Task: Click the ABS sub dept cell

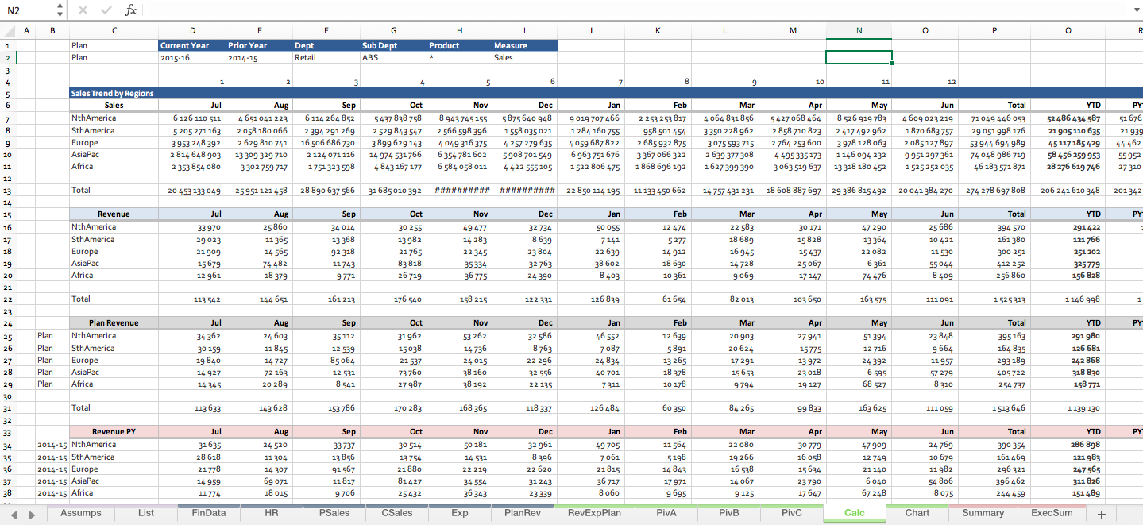Action: click(x=393, y=57)
